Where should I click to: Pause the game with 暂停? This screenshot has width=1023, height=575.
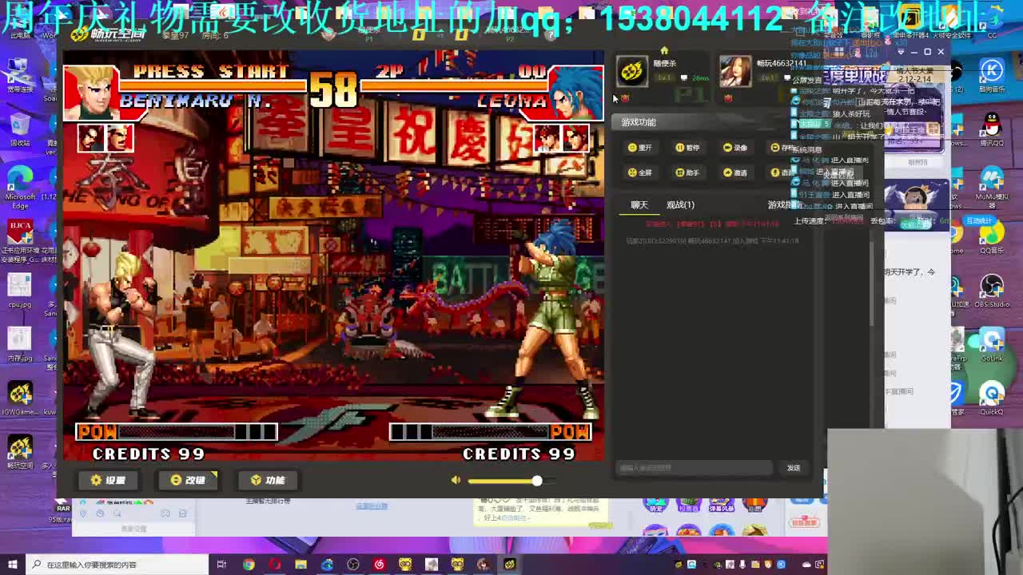687,148
